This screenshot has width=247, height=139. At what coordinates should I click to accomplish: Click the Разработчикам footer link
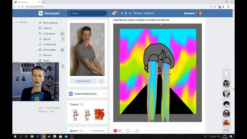coord(53,108)
